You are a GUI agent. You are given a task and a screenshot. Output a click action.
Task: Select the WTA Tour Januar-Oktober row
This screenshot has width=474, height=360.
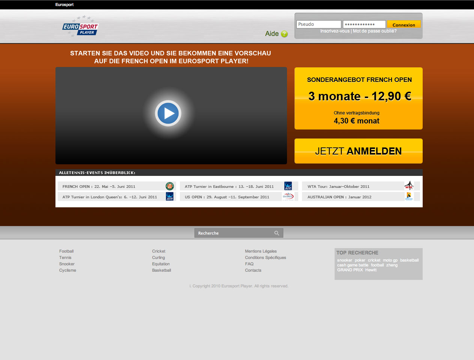point(361,186)
